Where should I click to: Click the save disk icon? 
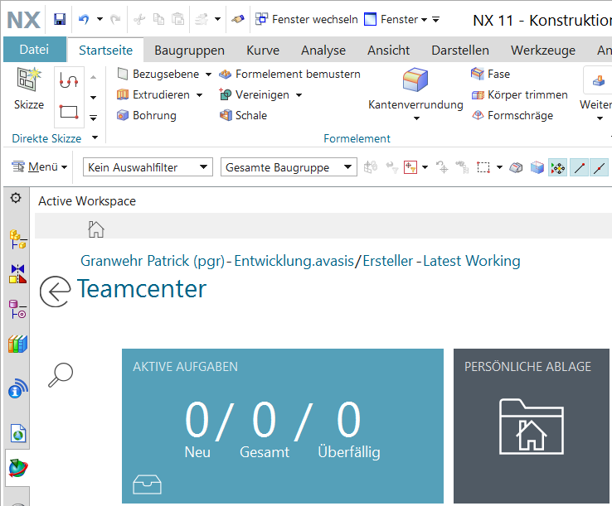click(x=60, y=19)
